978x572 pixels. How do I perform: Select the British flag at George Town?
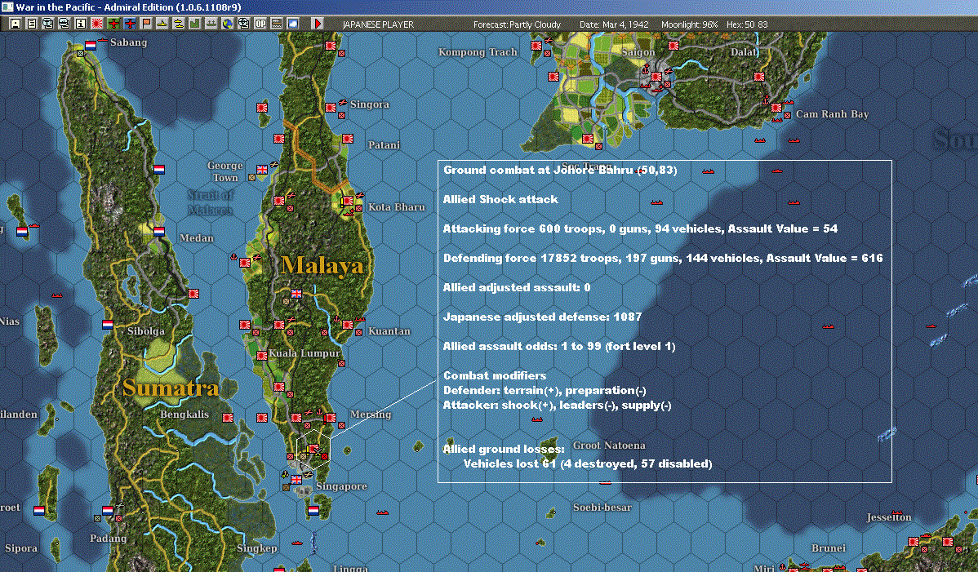pos(262,170)
